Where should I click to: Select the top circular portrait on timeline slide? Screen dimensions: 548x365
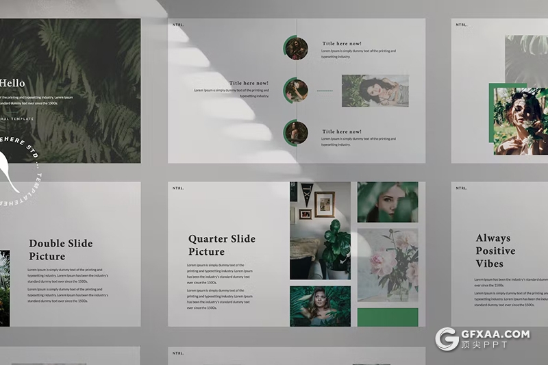(x=296, y=48)
